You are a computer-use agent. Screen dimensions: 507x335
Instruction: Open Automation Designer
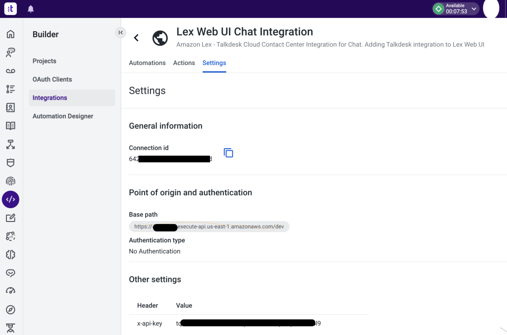point(63,116)
